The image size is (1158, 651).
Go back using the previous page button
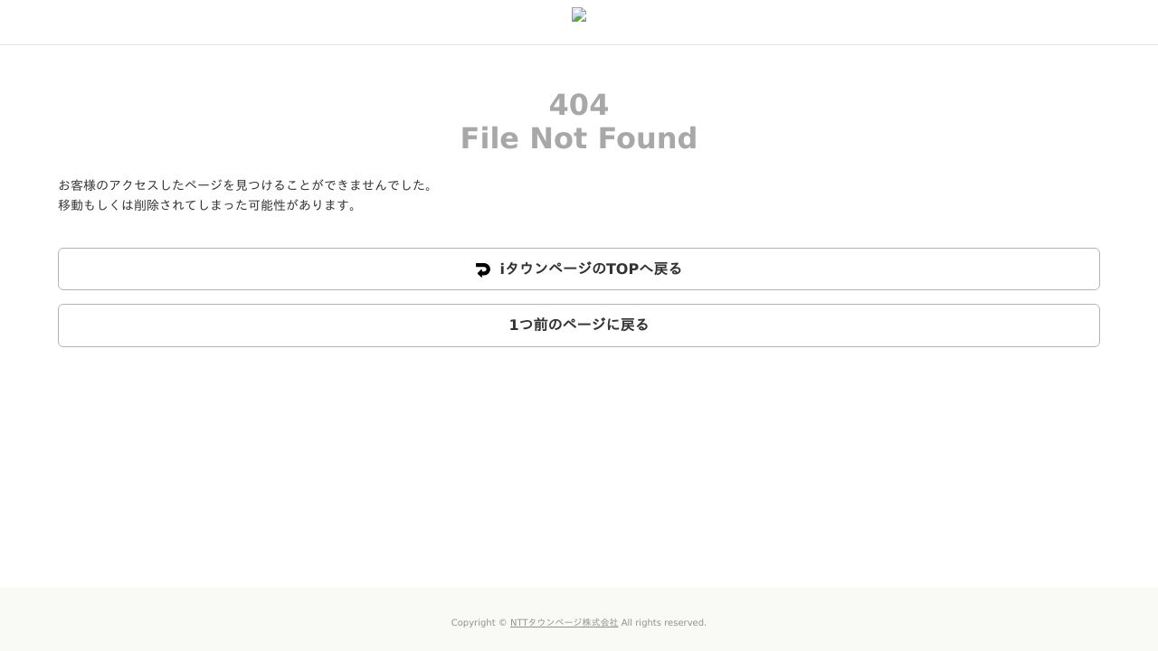click(x=578, y=325)
